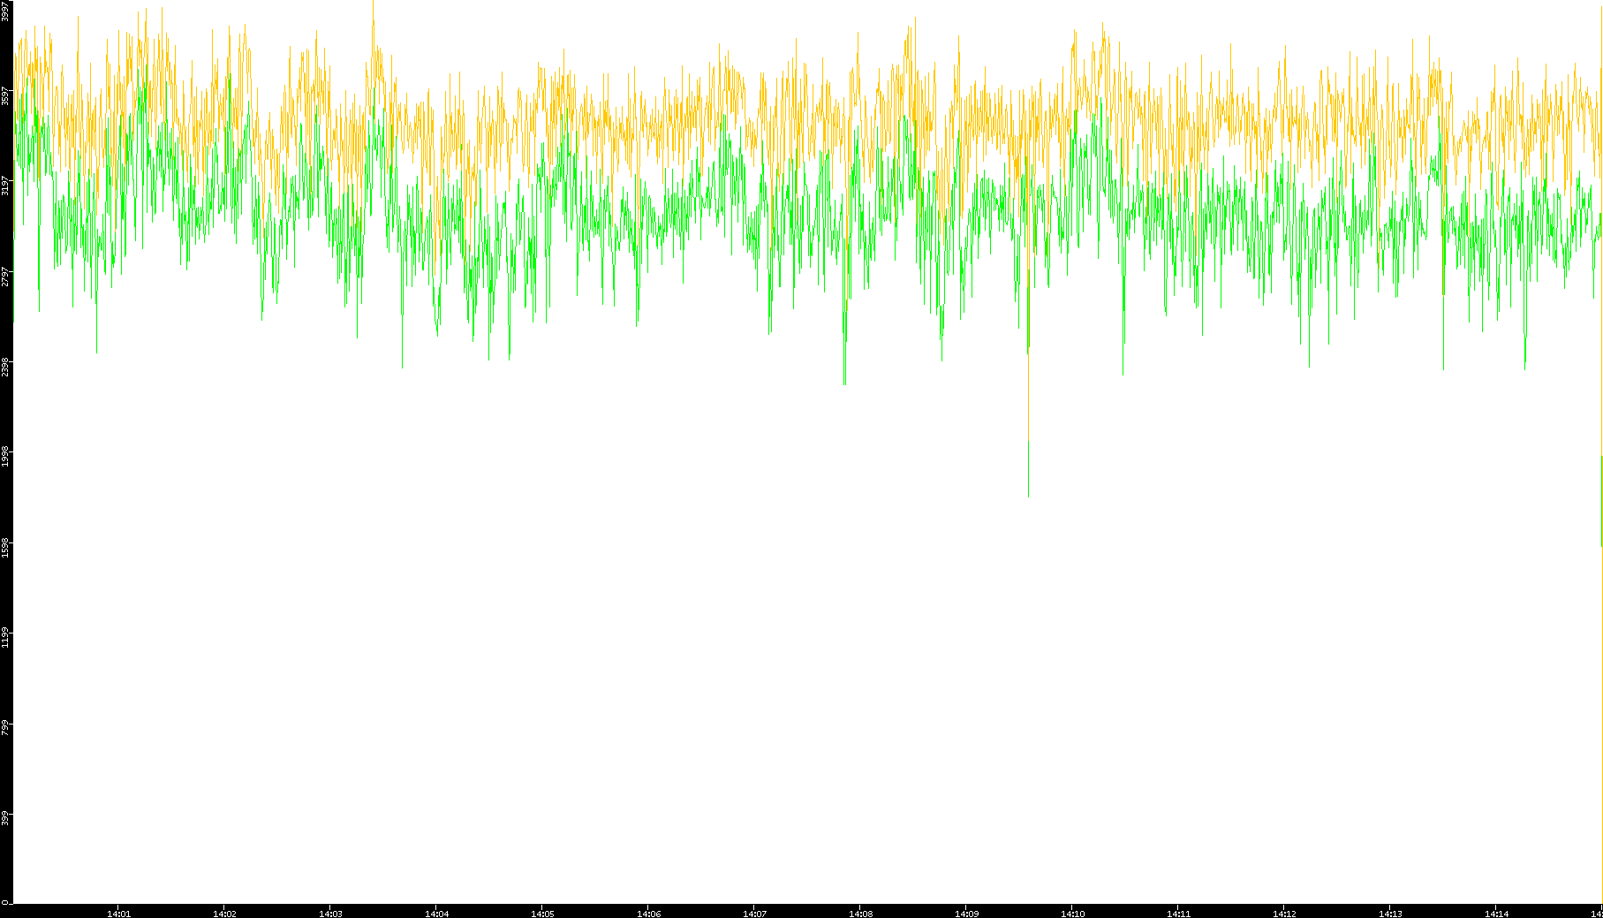Select the 1598 y-axis value
Viewport: 1603px width, 918px height.
click(6, 548)
